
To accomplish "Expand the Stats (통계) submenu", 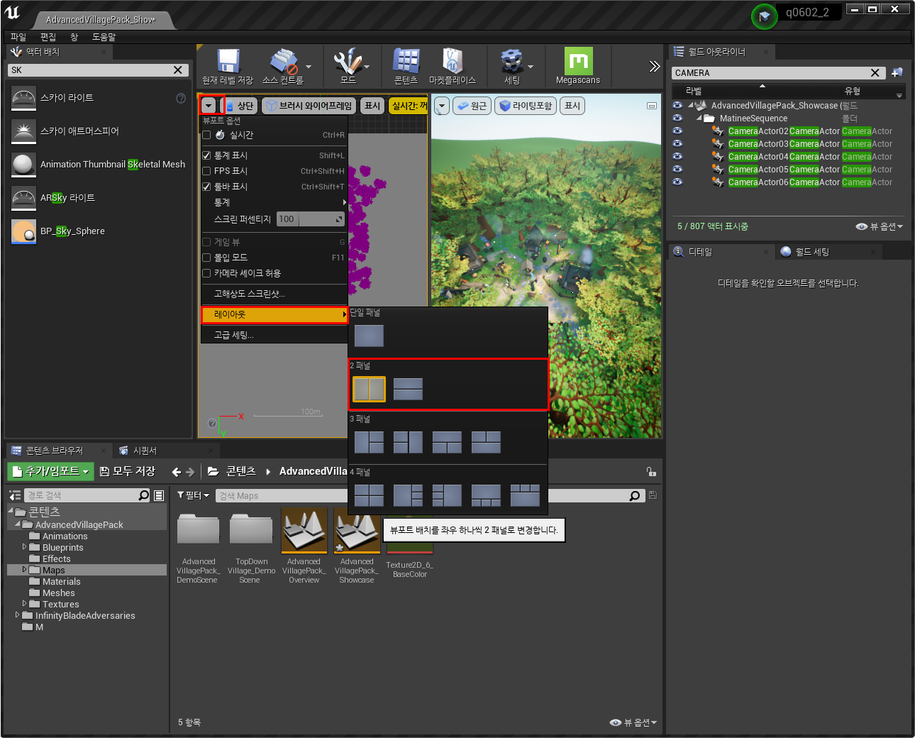I will tap(274, 202).
